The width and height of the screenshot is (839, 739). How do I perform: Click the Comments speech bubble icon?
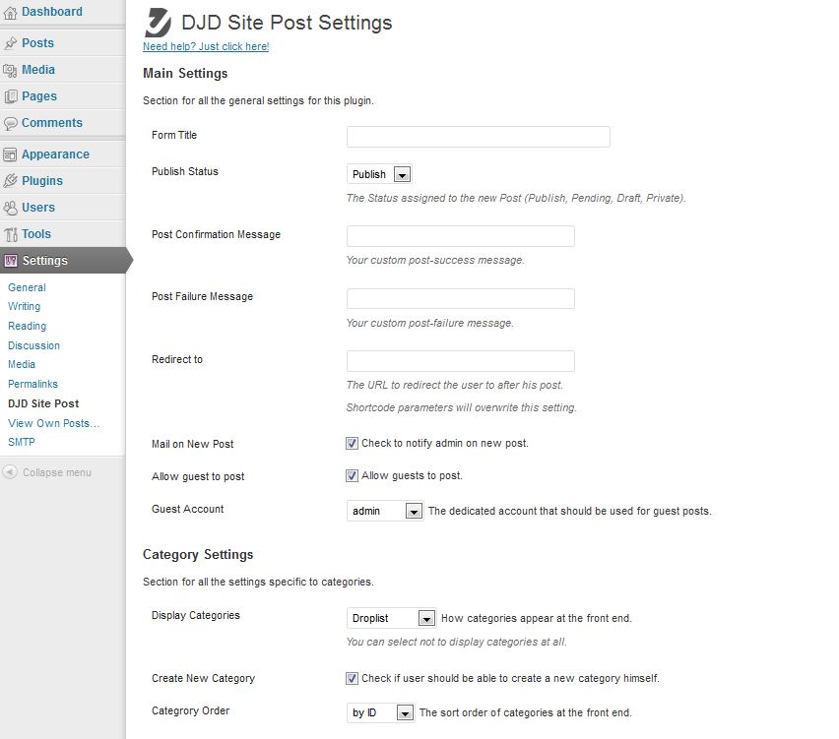[10, 124]
